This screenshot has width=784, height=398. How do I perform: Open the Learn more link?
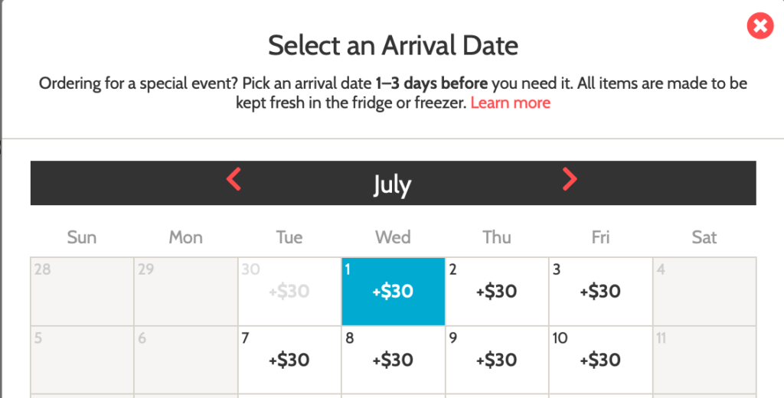(x=510, y=103)
